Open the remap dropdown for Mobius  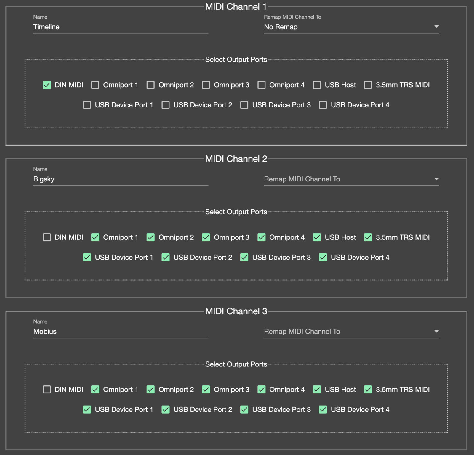[x=351, y=332]
